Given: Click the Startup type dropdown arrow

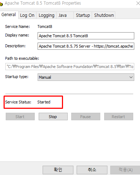Looking at the screenshot, I should click(131, 77).
